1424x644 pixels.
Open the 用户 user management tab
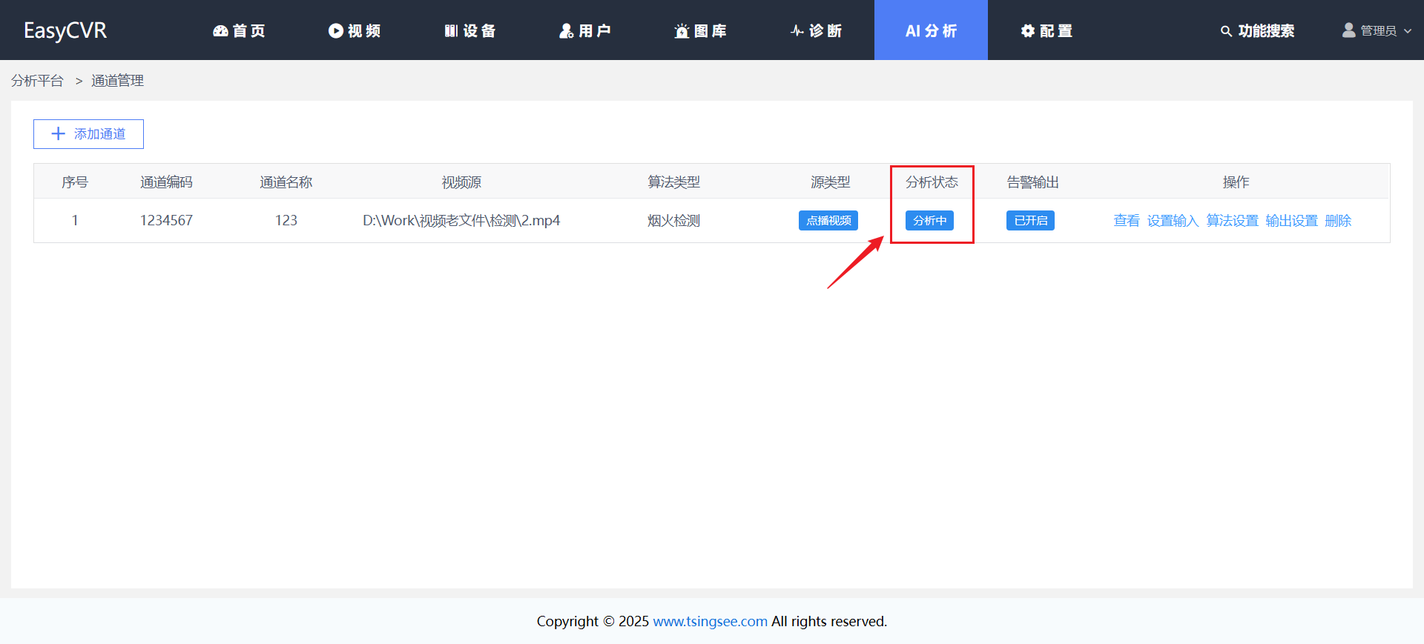pyautogui.click(x=585, y=30)
